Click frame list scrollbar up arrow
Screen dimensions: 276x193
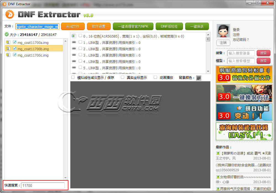[208, 35]
